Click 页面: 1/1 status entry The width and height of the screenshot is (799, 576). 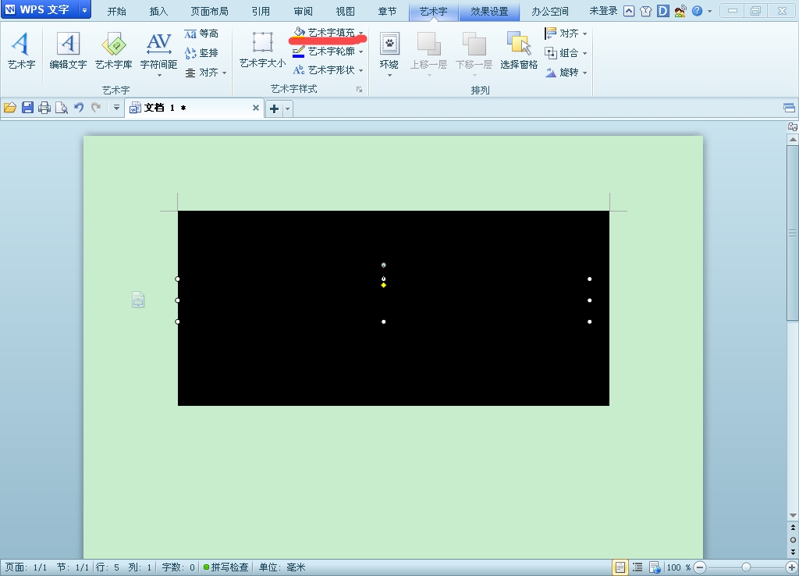click(26, 567)
